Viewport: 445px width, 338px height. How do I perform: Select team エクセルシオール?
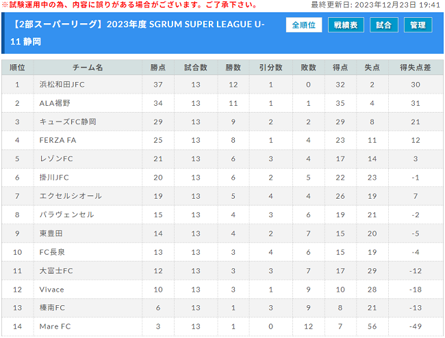point(71,196)
